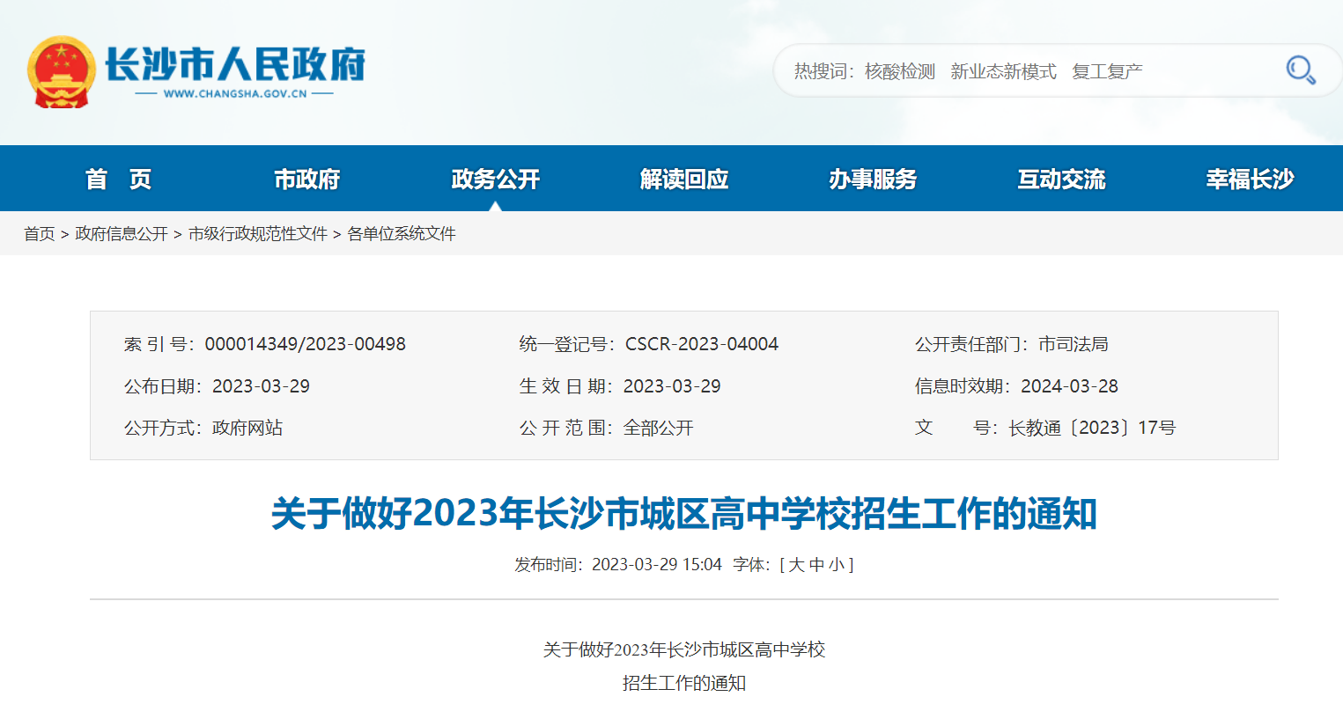The height and width of the screenshot is (704, 1343).
Task: Select the index number 000014349/2023-00498
Action: point(306,344)
